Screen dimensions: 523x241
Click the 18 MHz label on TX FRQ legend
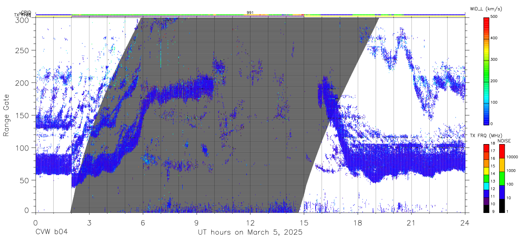click(x=493, y=143)
